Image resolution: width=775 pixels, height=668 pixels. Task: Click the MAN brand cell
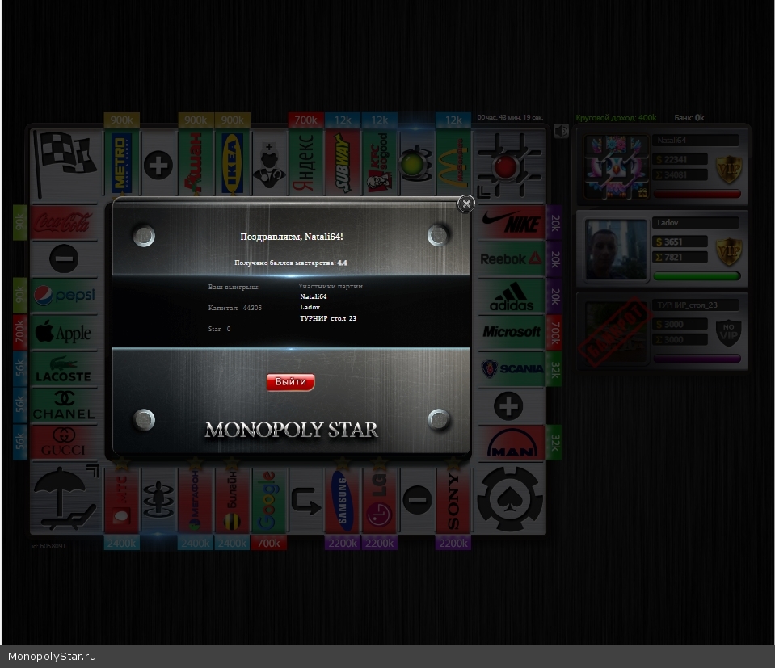point(512,443)
